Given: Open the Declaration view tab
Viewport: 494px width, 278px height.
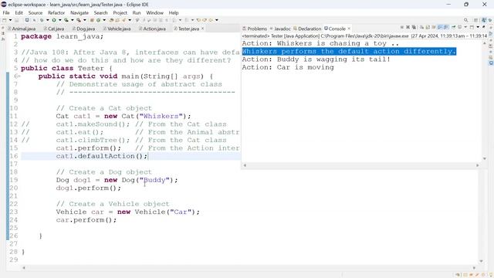Looking at the screenshot, I should point(307,29).
